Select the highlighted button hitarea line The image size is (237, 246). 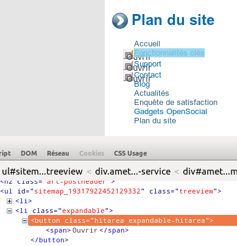click(132, 220)
